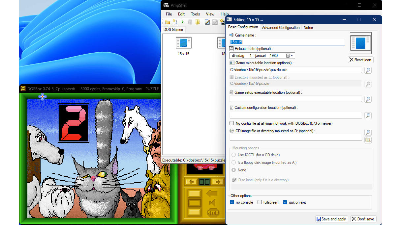Select the Basic Configuration tab
This screenshot has width=401, height=225.
coord(243,27)
